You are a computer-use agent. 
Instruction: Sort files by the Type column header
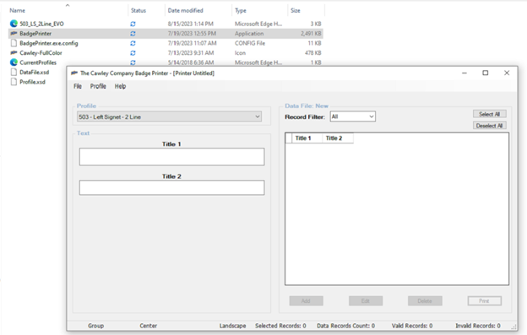pyautogui.click(x=241, y=10)
